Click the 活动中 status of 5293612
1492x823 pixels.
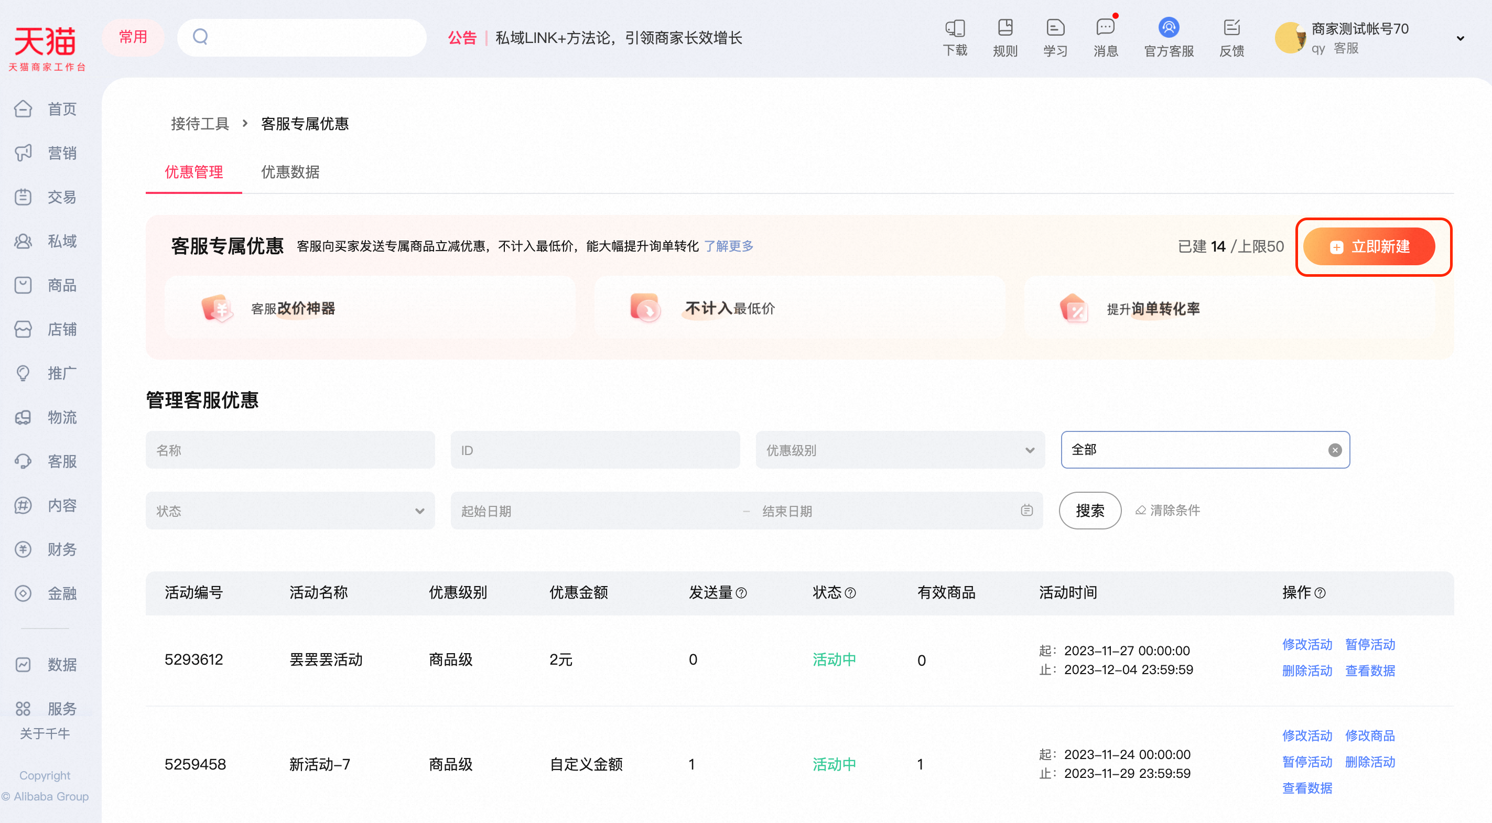834,659
